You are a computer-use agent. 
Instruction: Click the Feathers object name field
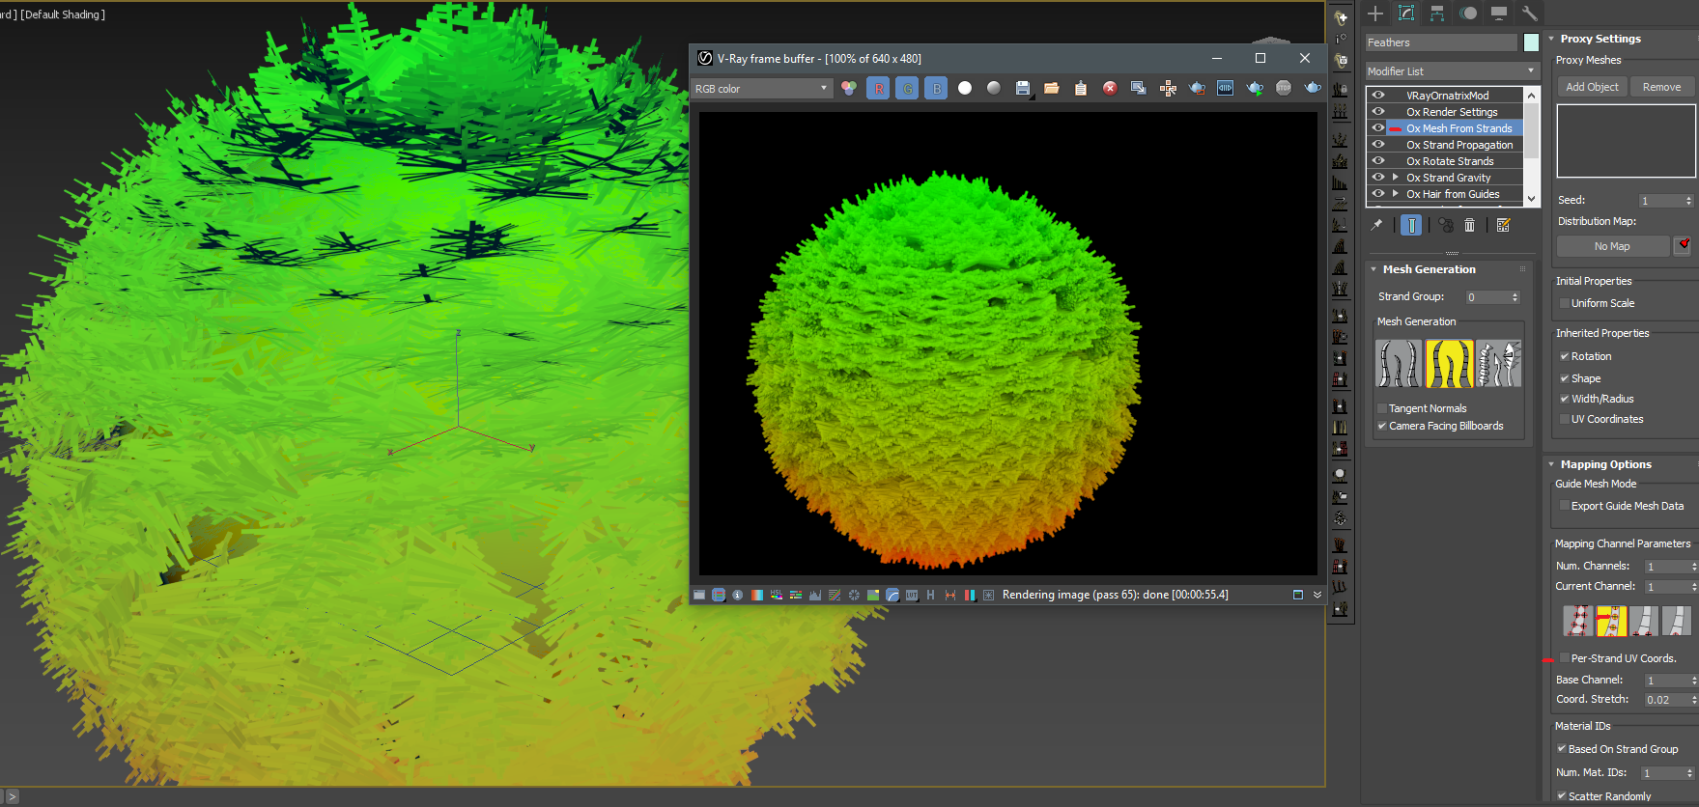(x=1440, y=42)
